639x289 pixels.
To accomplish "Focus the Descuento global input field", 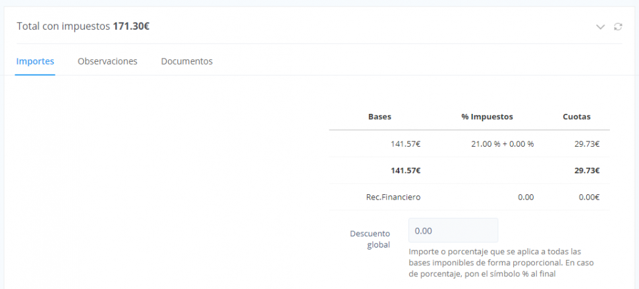I will tap(453, 230).
